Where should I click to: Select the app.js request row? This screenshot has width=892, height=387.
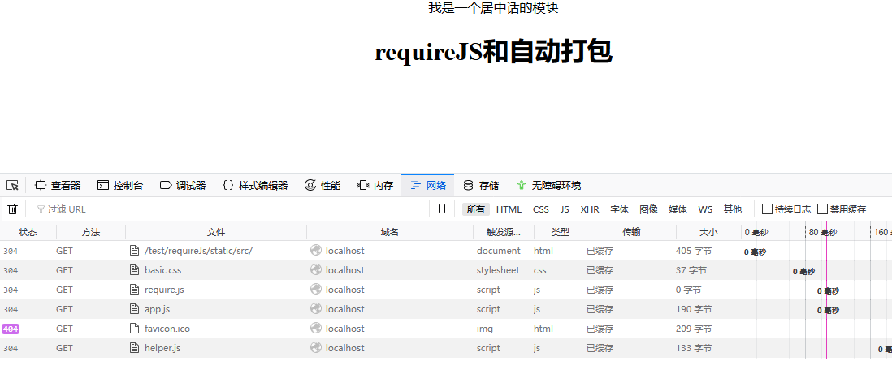(446, 309)
